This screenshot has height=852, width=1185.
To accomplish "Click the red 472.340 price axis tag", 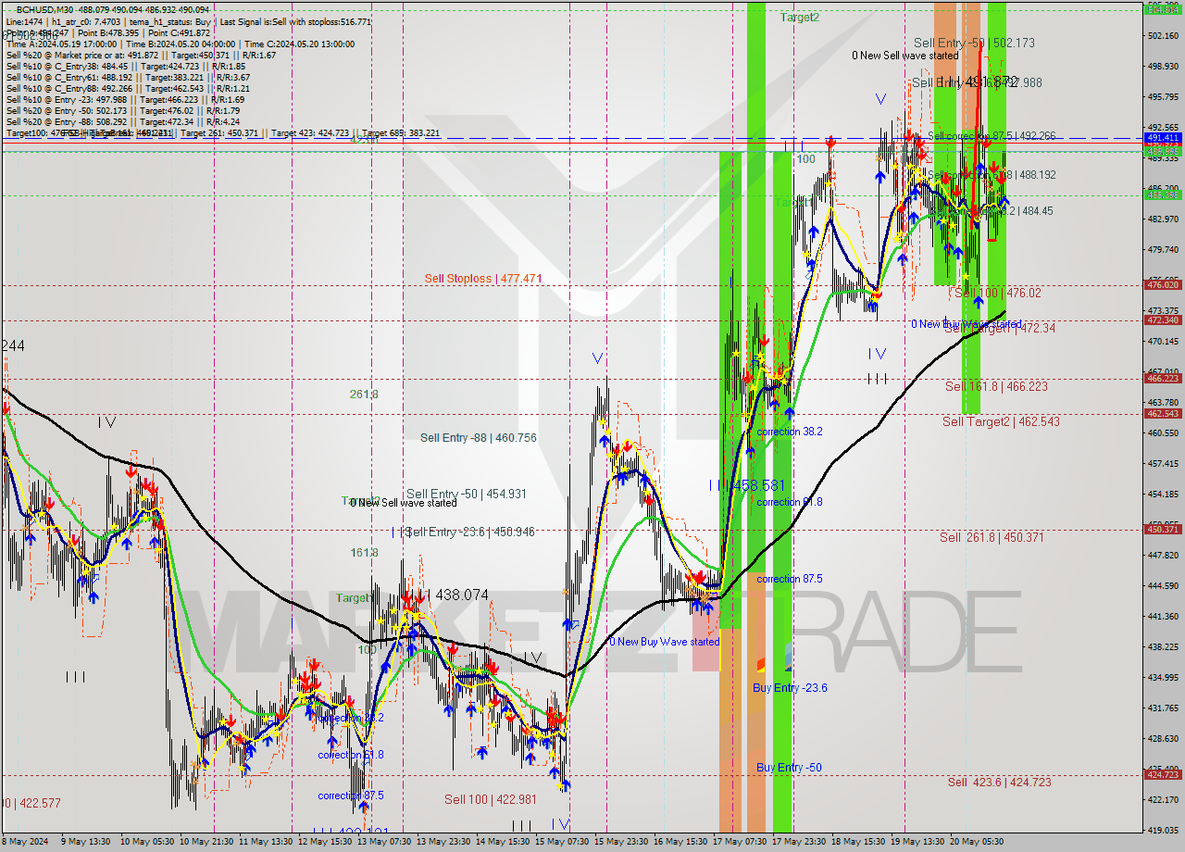I will 1163,319.
